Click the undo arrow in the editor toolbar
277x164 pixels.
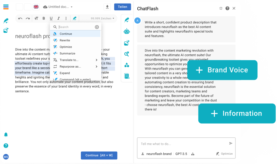pos(20,18)
